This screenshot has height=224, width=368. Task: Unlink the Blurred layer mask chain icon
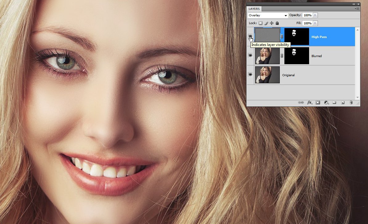[x=282, y=56]
